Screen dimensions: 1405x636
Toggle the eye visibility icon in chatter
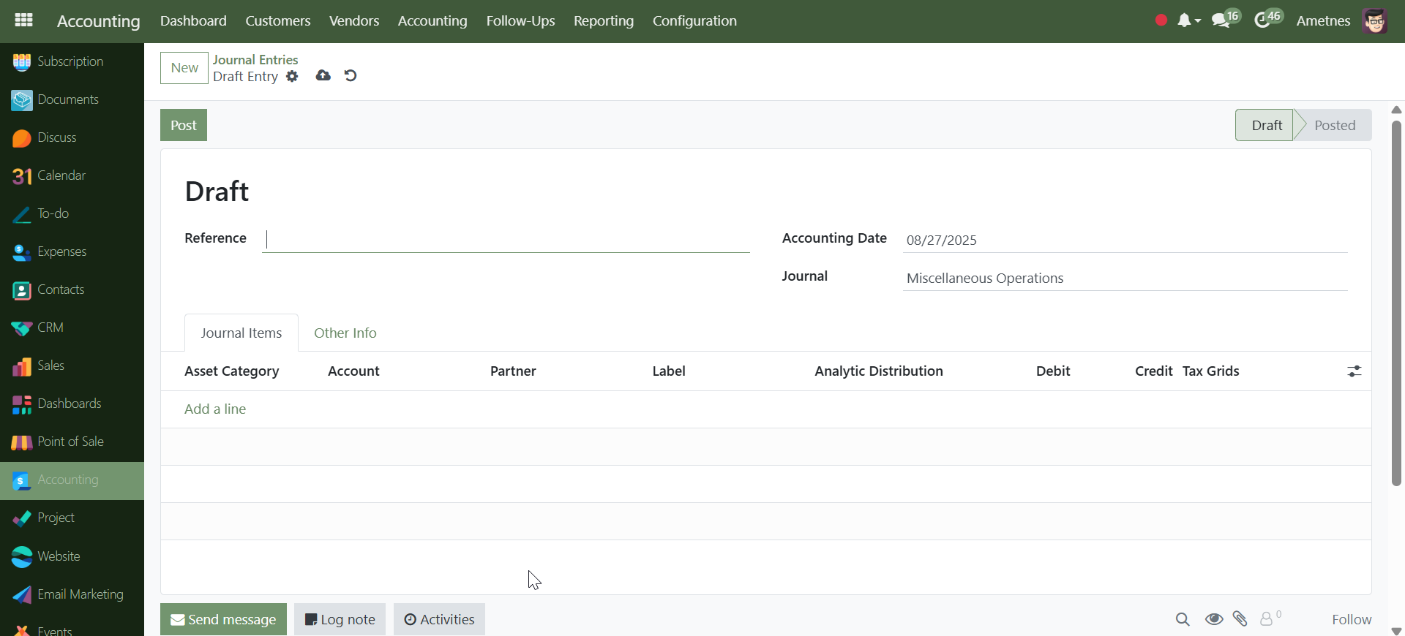tap(1214, 619)
